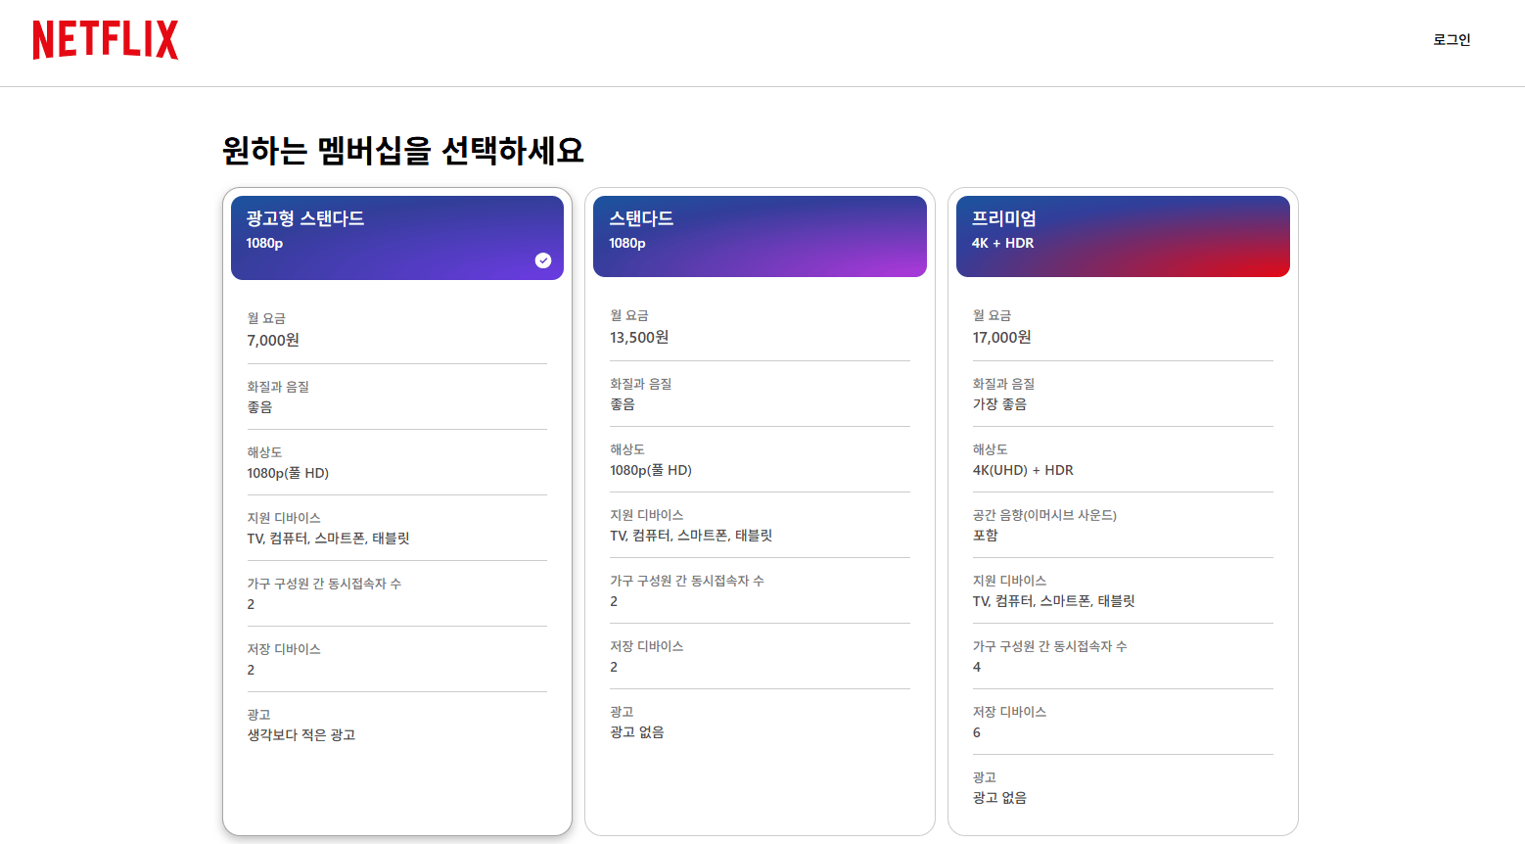Select the 프리미엄 plan card
Image resolution: width=1525 pixels, height=844 pixels.
tap(1122, 509)
